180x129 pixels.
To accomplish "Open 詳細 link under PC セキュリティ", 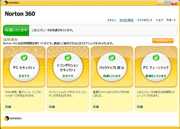I will click(x=8, y=107).
